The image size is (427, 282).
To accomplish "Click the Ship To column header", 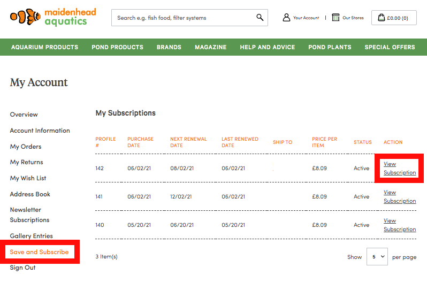I will 283,142.
